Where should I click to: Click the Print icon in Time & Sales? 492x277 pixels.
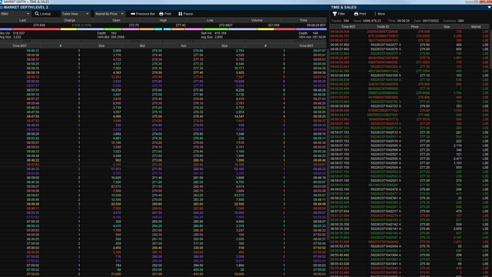click(356, 14)
